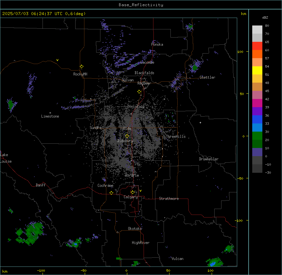Click the Airdrie city label
282x275 pixels.
point(132,175)
